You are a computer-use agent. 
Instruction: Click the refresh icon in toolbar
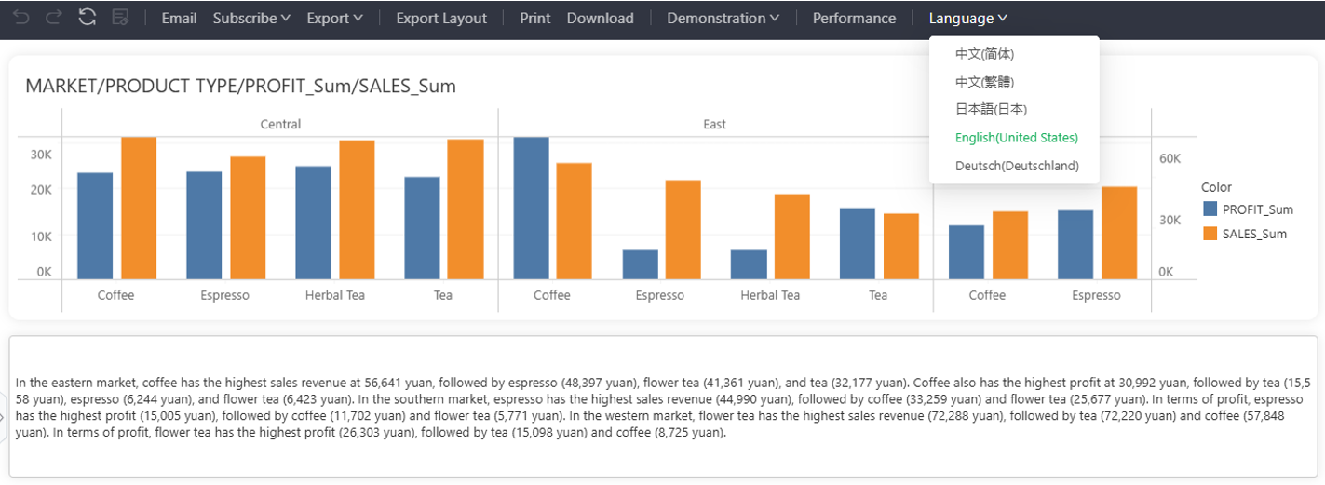pos(87,18)
